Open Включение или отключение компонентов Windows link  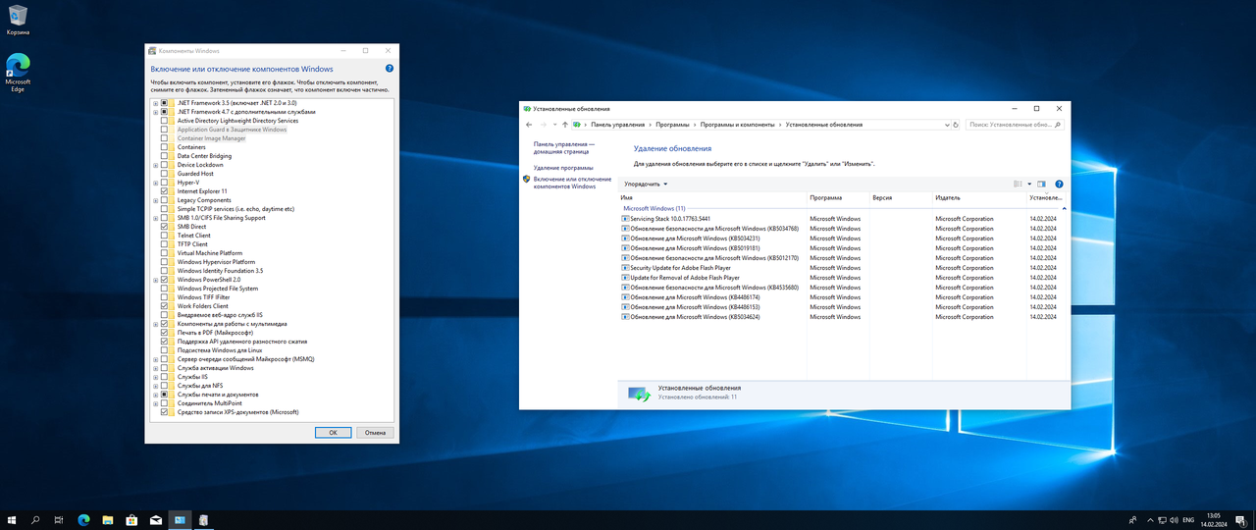tap(573, 183)
